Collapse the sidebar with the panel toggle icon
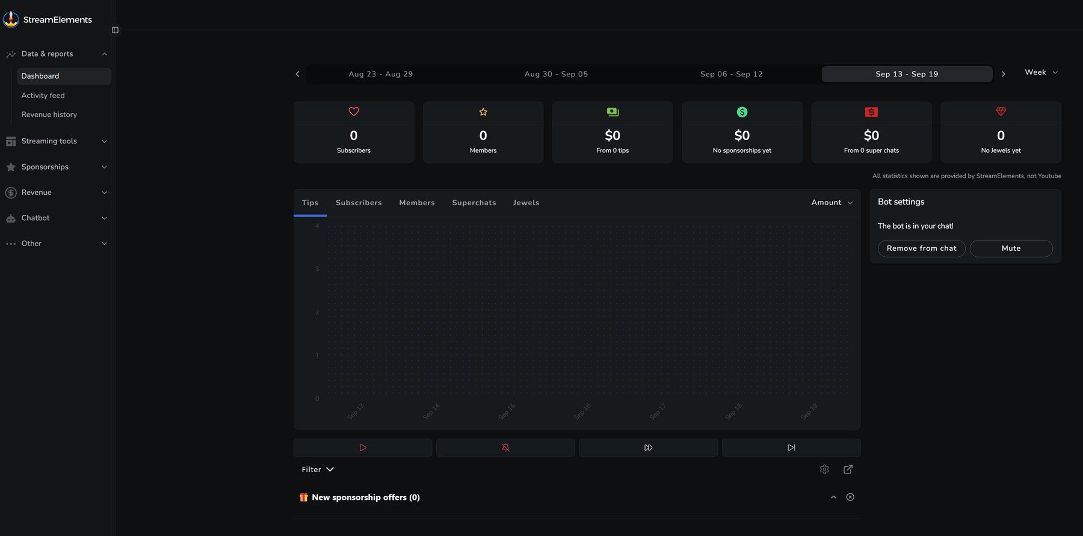This screenshot has height=536, width=1083. tap(115, 30)
